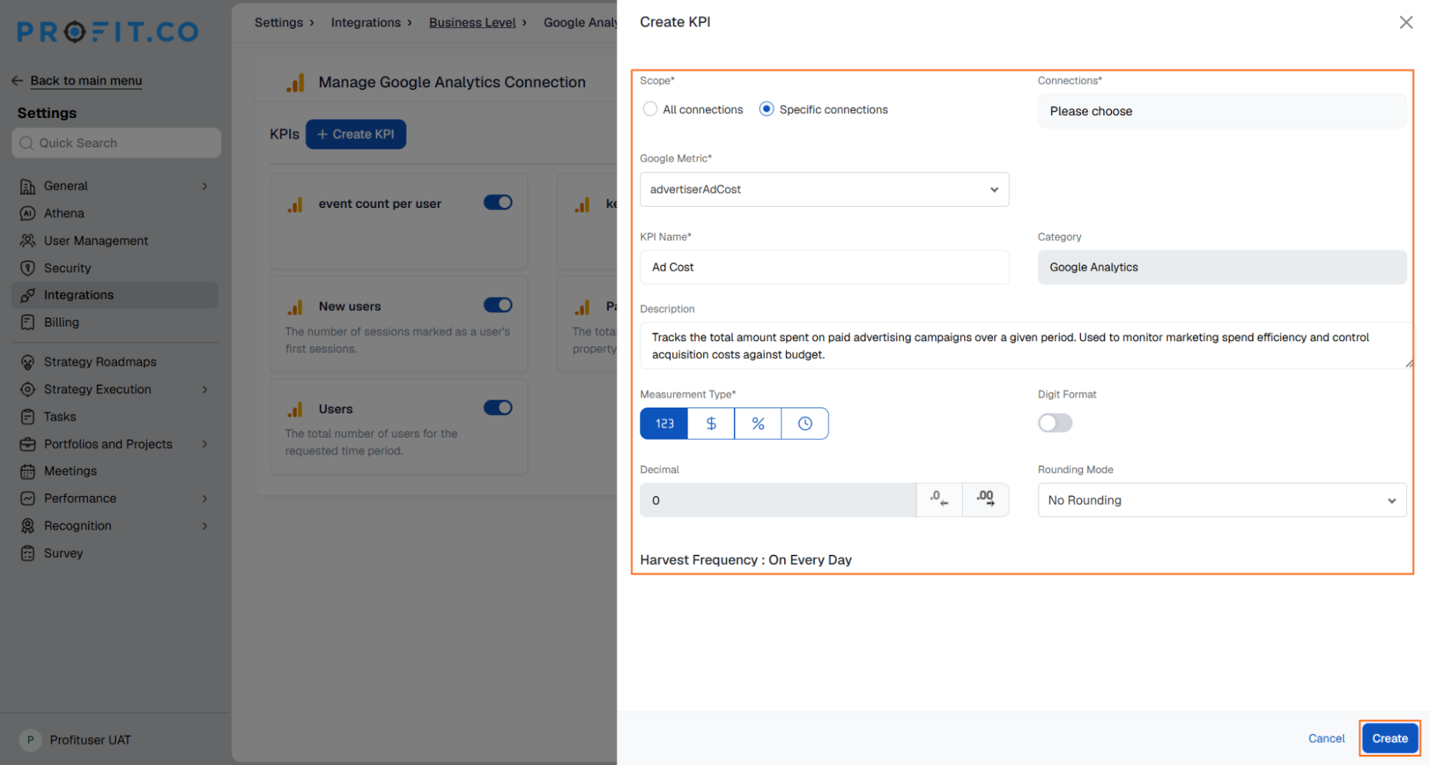Open Settings breadcrumb

(278, 22)
